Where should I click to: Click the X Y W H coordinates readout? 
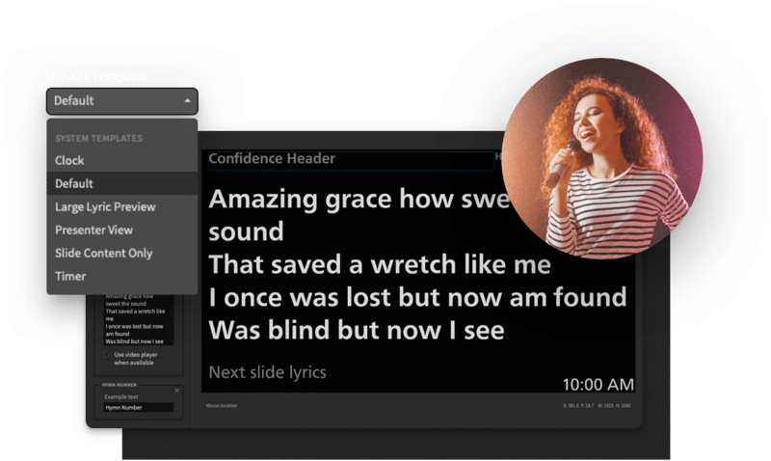(597, 406)
